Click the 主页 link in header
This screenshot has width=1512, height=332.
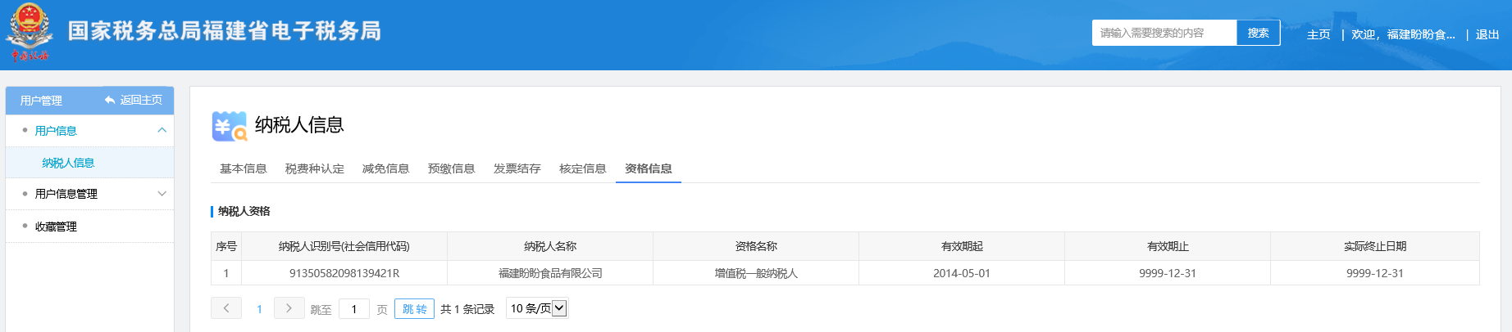coord(1318,34)
